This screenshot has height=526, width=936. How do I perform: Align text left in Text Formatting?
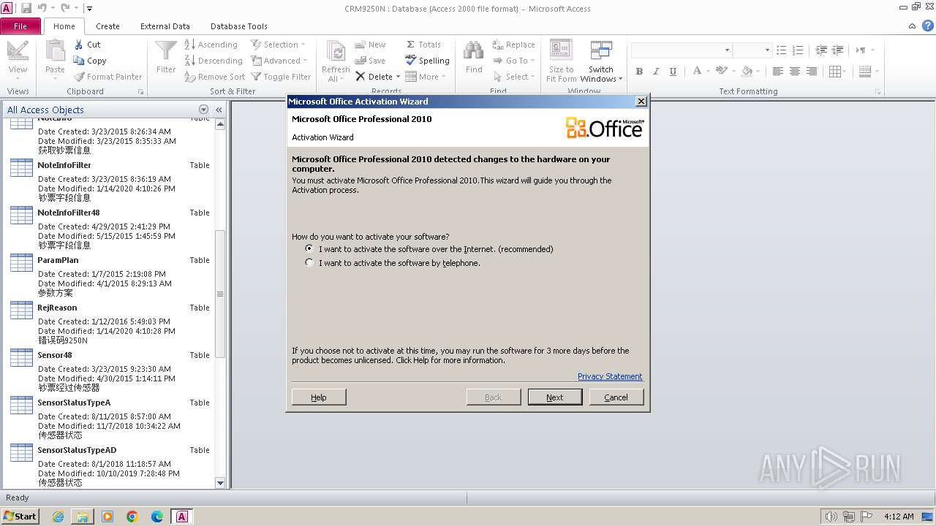click(777, 72)
